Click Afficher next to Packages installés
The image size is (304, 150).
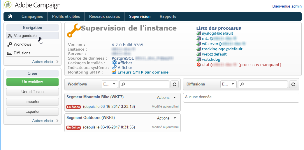[125, 63]
